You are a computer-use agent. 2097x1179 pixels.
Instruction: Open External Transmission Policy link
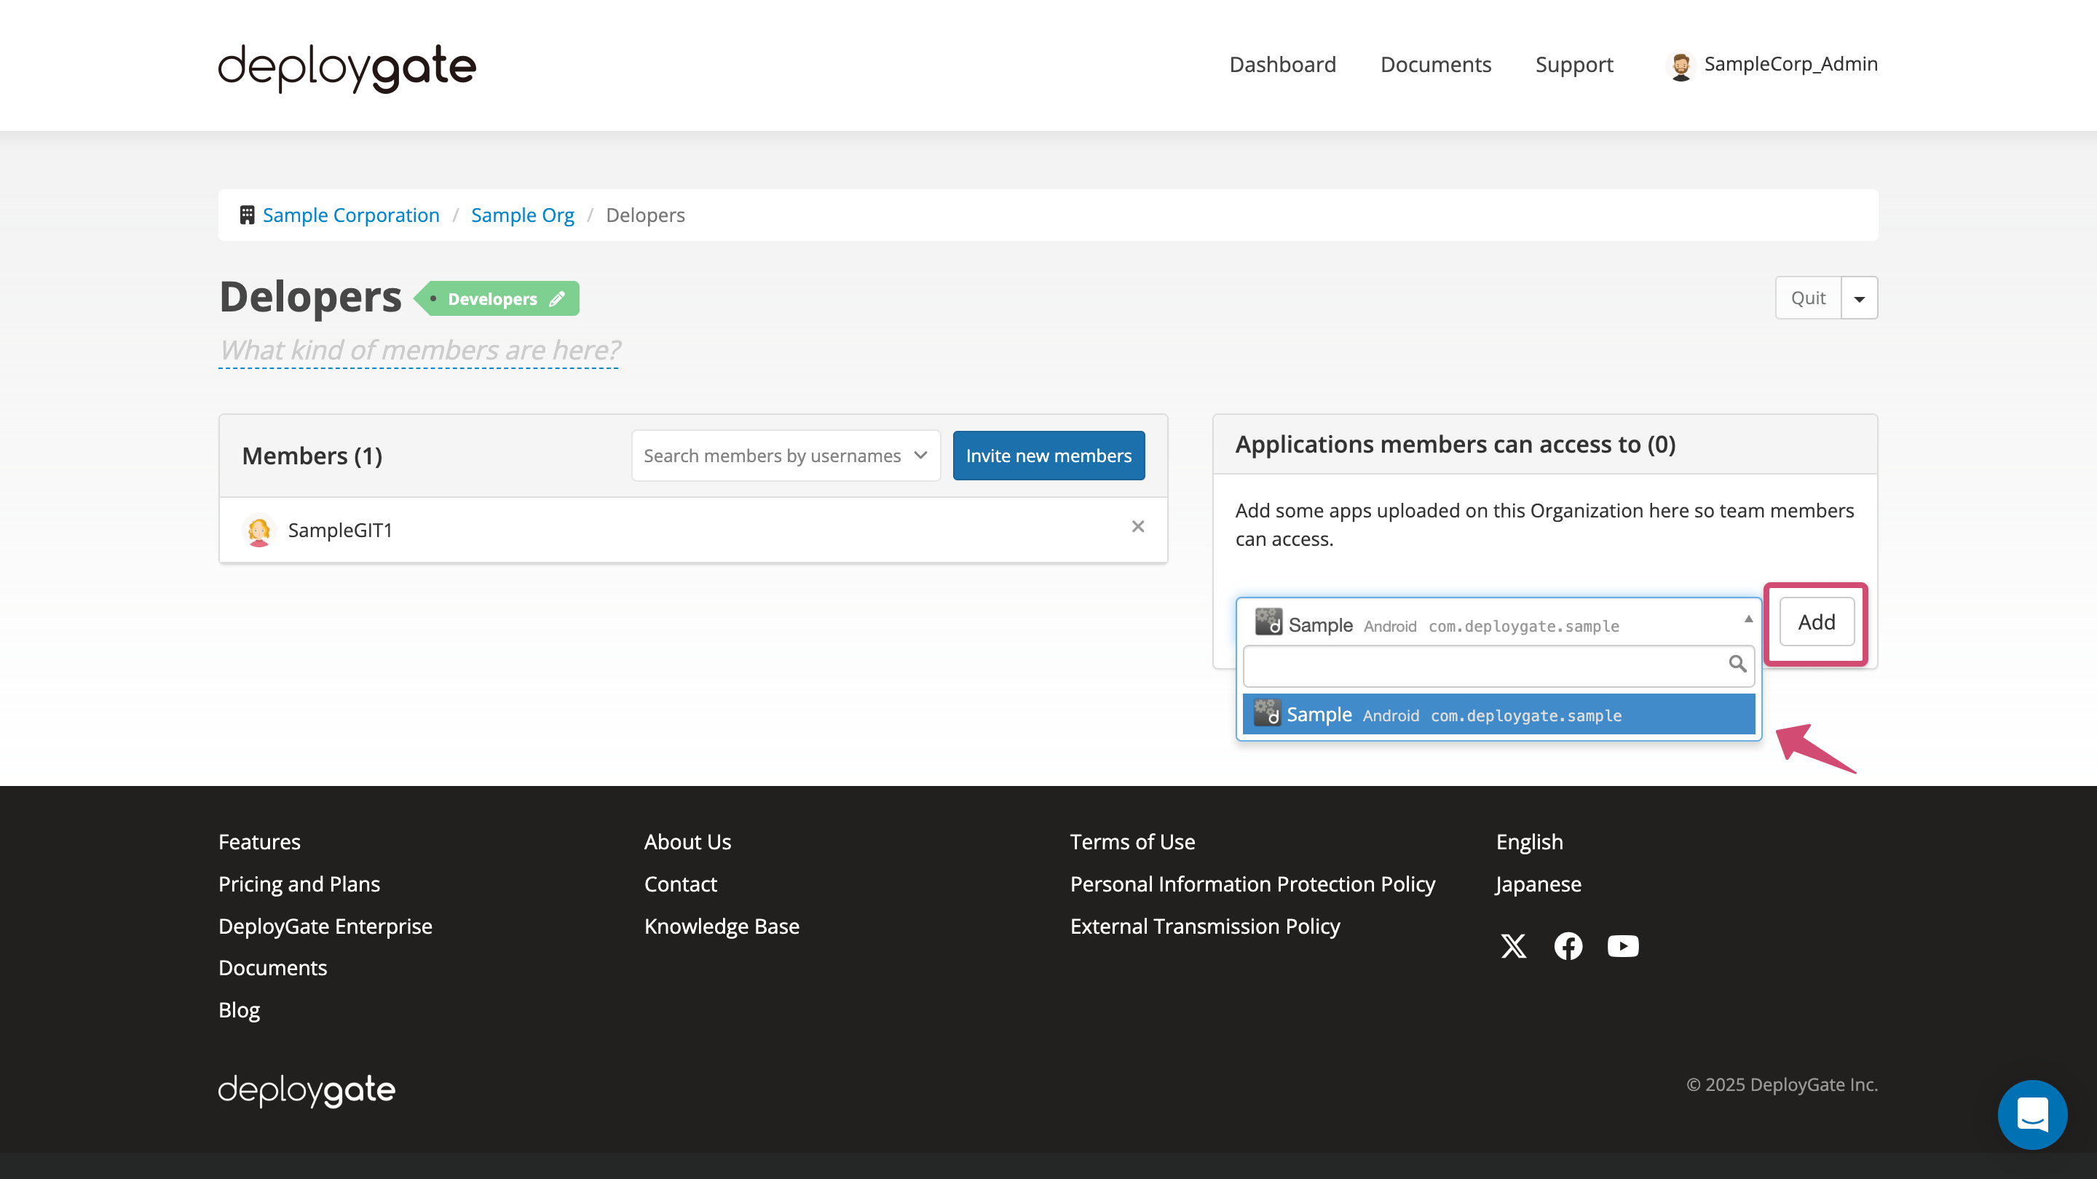[1205, 926]
